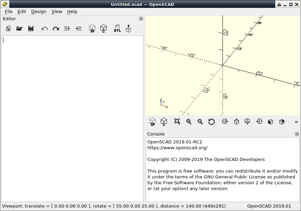
Task: Undo the last edit
Action: coord(45,29)
